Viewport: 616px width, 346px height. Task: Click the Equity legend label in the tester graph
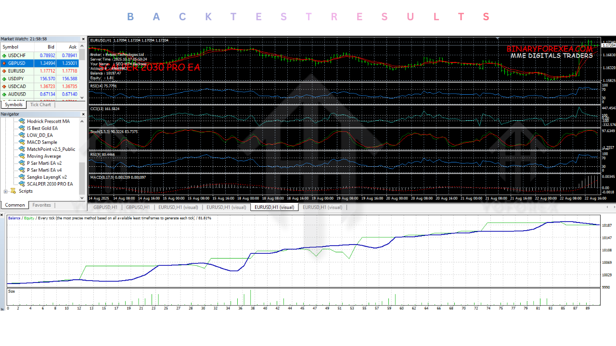[x=29, y=217]
